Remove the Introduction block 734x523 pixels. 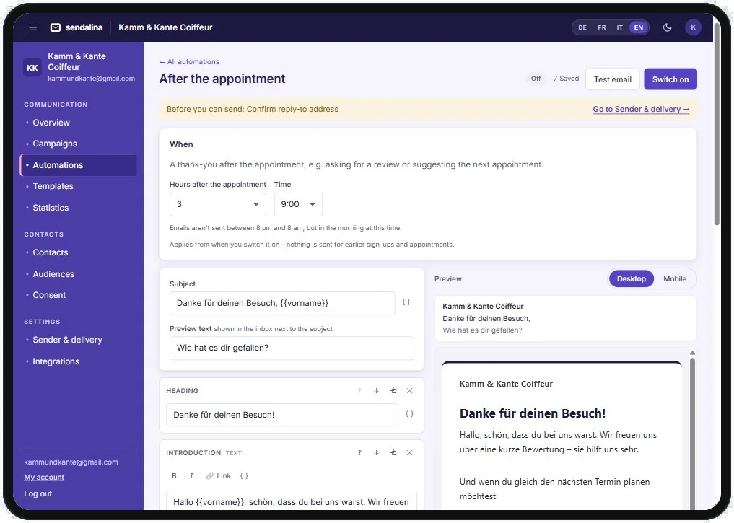tap(410, 452)
